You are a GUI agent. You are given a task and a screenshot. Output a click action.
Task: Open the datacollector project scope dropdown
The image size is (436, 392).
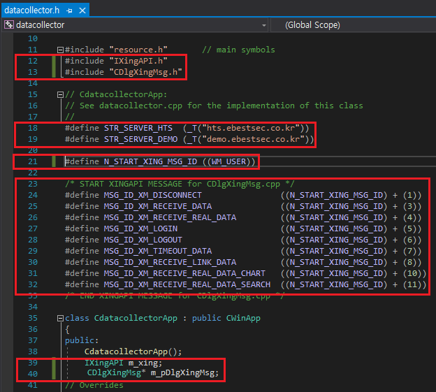263,25
